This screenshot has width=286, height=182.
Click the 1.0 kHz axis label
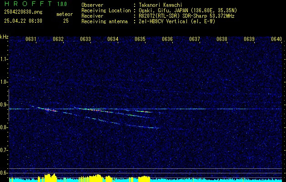tap(4, 82)
